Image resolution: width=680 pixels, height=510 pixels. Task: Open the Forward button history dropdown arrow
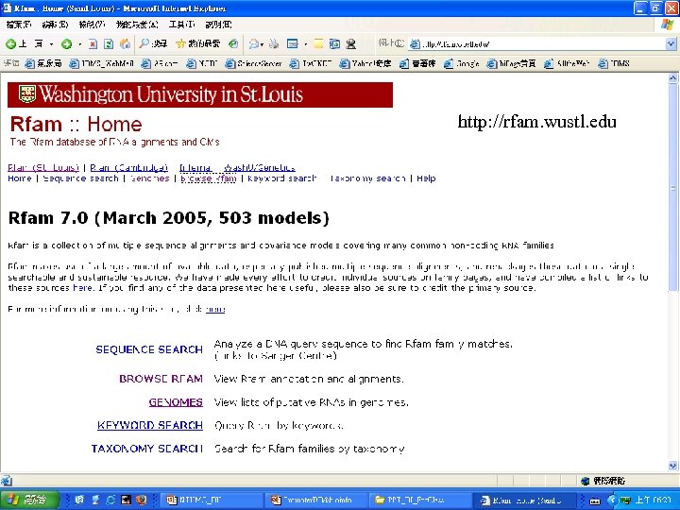coord(79,44)
